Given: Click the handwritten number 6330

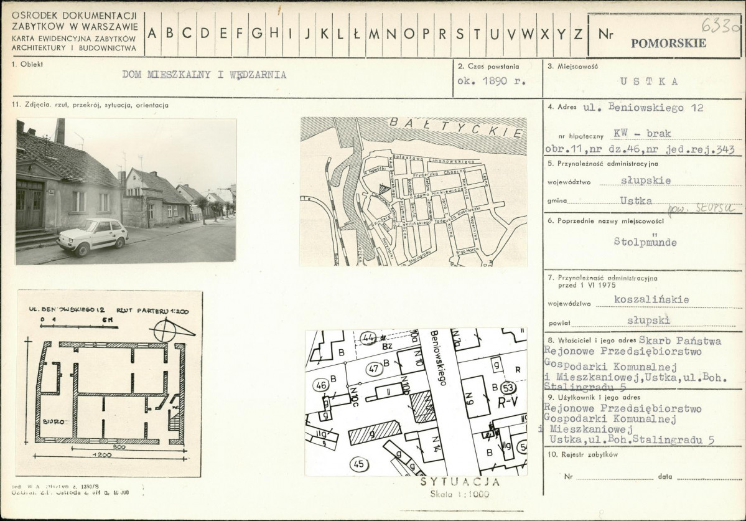Looking at the screenshot, I should [720, 24].
